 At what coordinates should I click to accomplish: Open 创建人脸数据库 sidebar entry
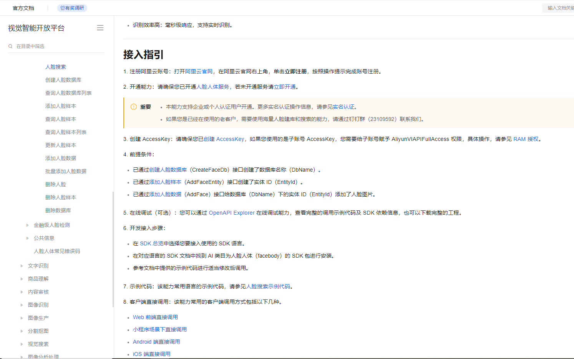[63, 80]
